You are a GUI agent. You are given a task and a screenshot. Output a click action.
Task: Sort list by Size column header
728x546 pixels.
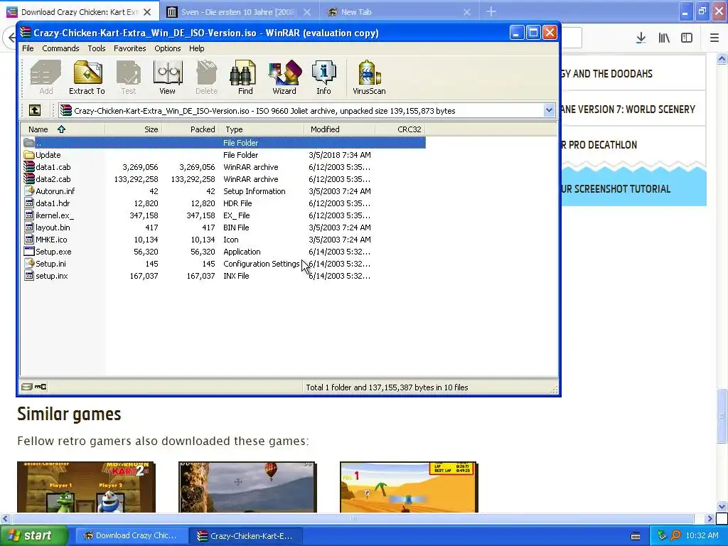click(133, 129)
